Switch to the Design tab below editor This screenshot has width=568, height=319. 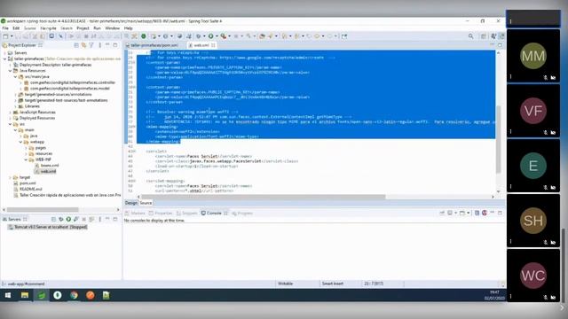tap(131, 203)
